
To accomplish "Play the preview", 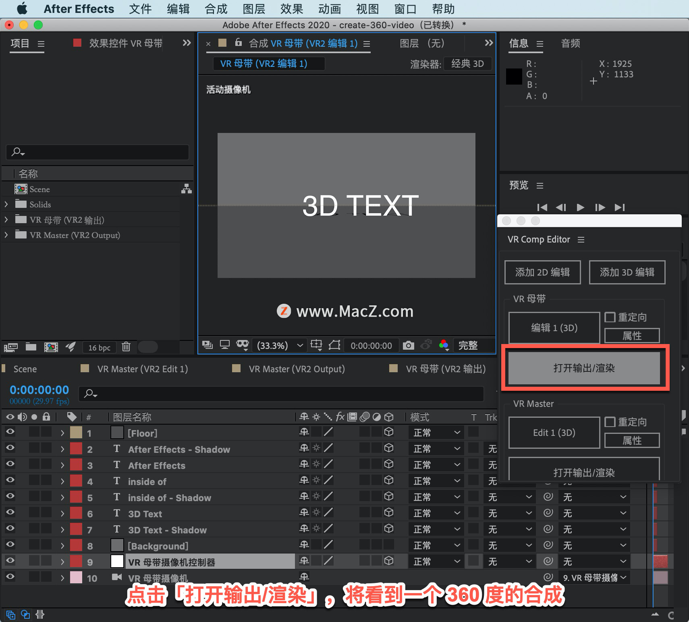I will click(x=580, y=207).
